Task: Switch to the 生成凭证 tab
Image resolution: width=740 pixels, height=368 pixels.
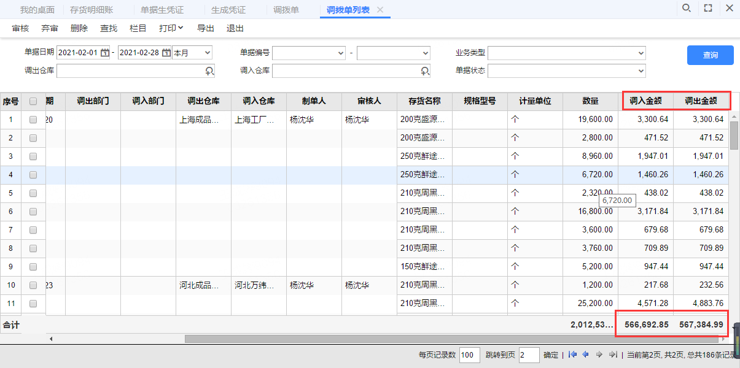Action: click(228, 10)
